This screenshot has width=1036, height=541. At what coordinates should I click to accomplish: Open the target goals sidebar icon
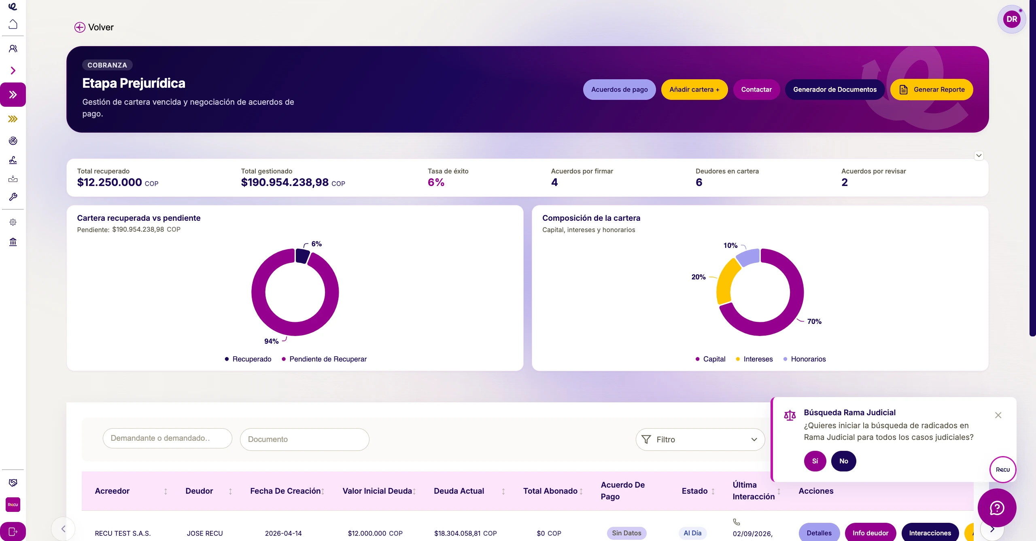13,141
